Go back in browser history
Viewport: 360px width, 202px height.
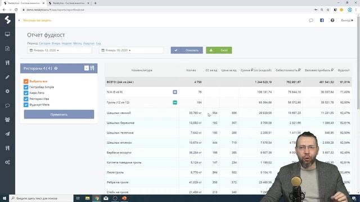pyautogui.click(x=4, y=10)
